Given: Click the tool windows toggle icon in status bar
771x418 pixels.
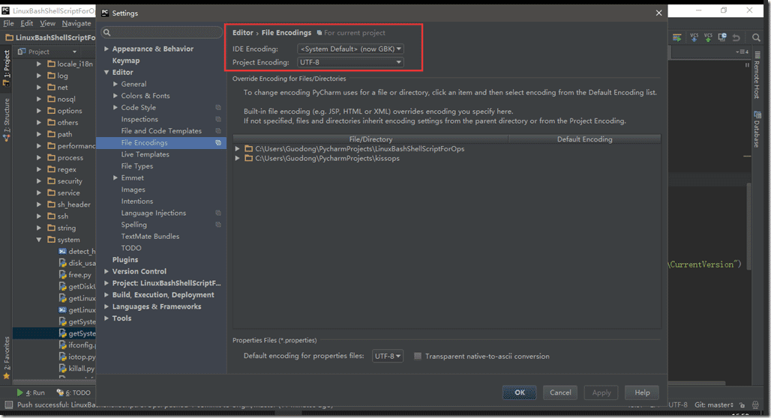Looking at the screenshot, I should [x=8, y=405].
